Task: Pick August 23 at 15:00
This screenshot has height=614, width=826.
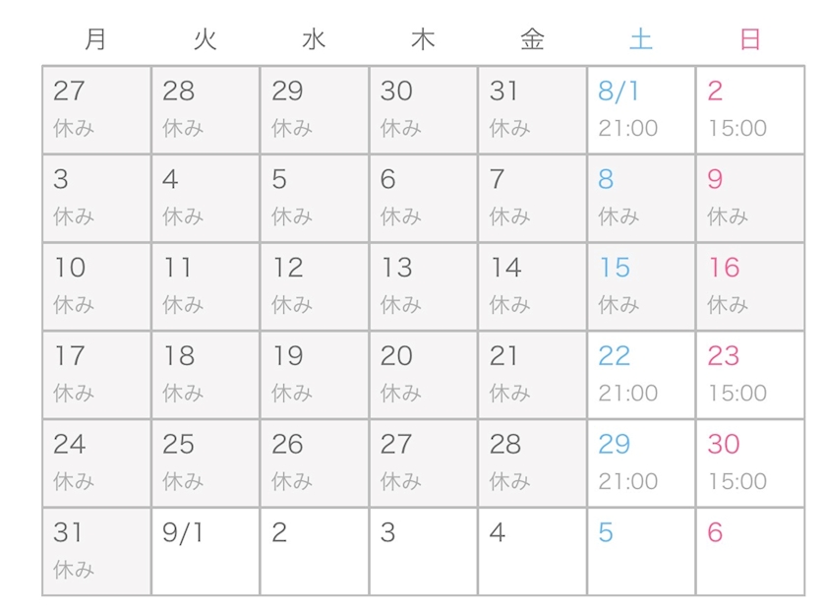Action: [750, 375]
